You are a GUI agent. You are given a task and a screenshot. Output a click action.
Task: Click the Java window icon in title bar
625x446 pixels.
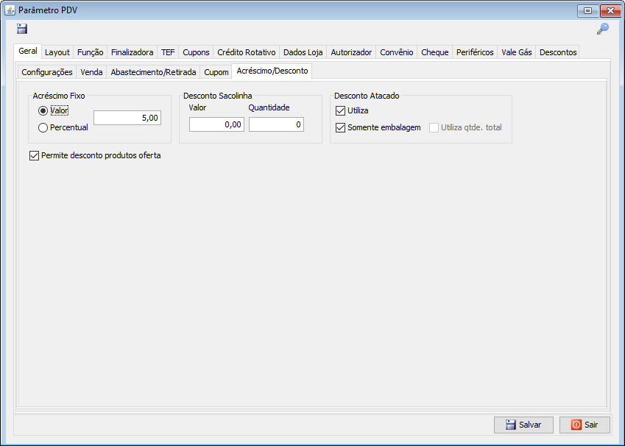[10, 10]
